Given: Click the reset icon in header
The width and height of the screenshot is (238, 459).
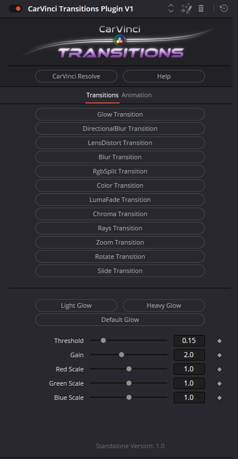Looking at the screenshot, I should [224, 9].
